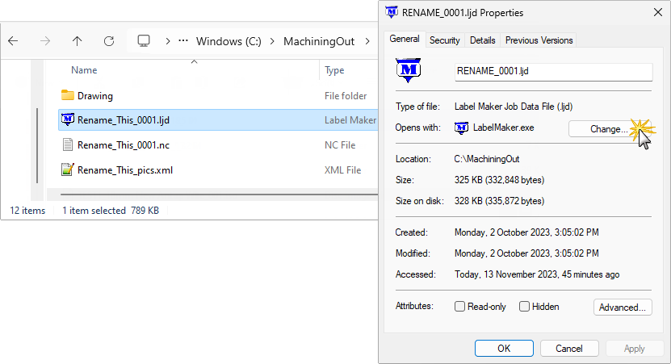Open the Previous Versions tab
Screen dimensions: 671x364
coord(539,40)
